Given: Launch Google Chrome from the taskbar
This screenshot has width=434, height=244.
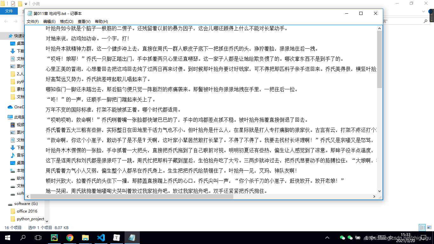Looking at the screenshot, I should point(70,237).
